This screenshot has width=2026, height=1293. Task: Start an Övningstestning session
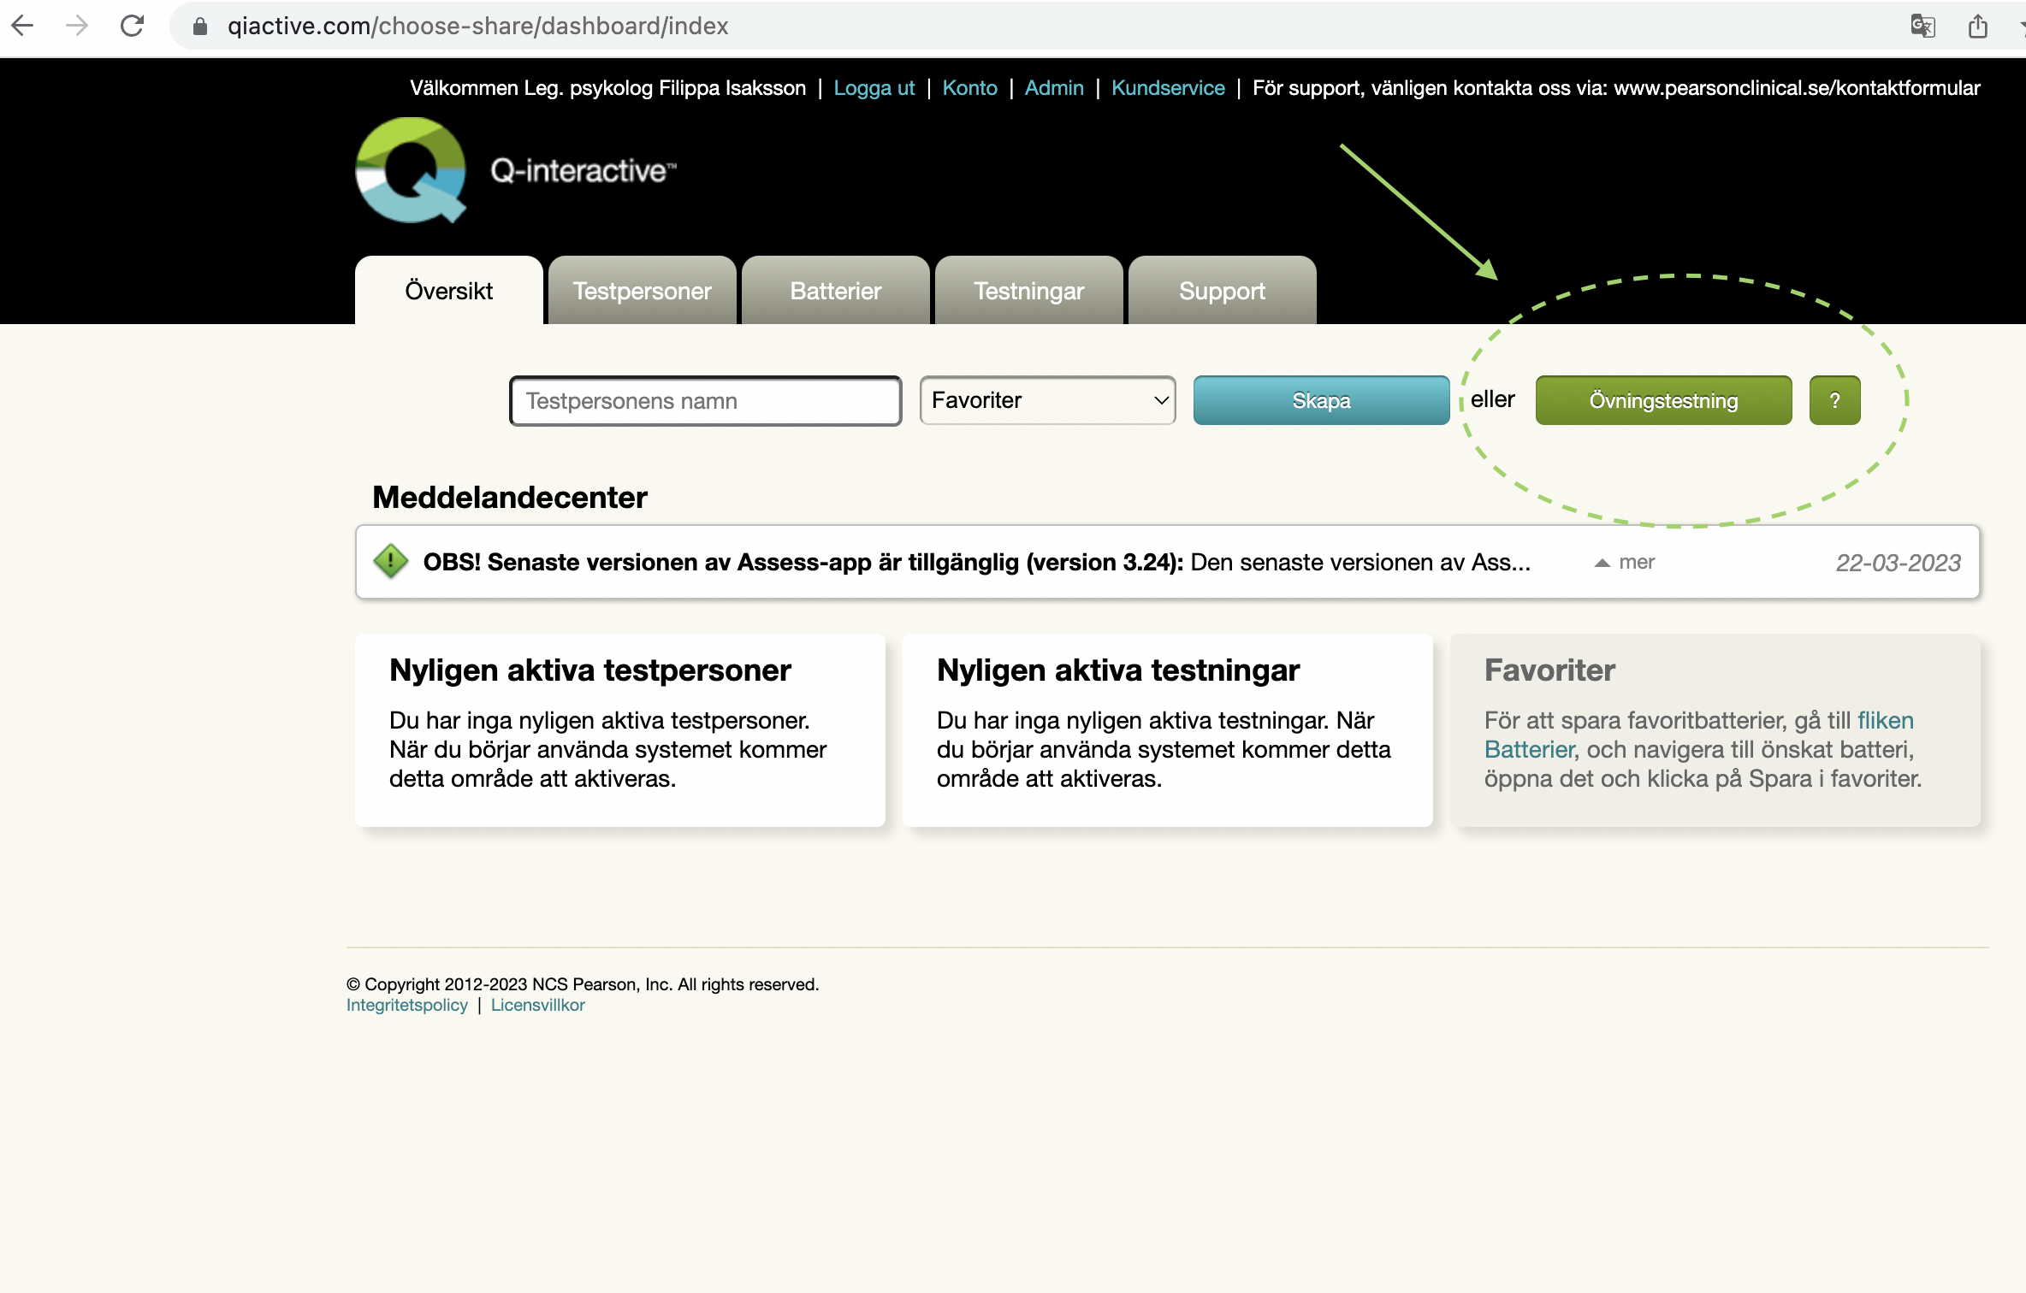pyautogui.click(x=1663, y=400)
